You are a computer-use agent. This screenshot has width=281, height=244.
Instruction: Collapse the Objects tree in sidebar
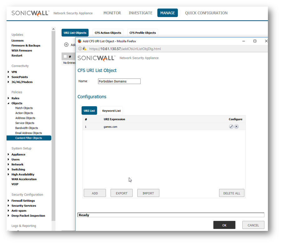coord(8,103)
